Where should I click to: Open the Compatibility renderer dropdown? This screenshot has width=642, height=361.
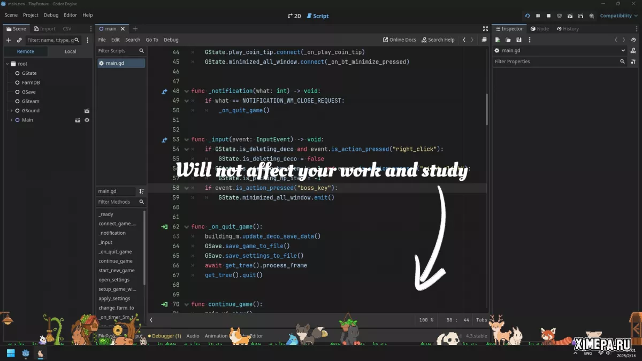pos(618,16)
